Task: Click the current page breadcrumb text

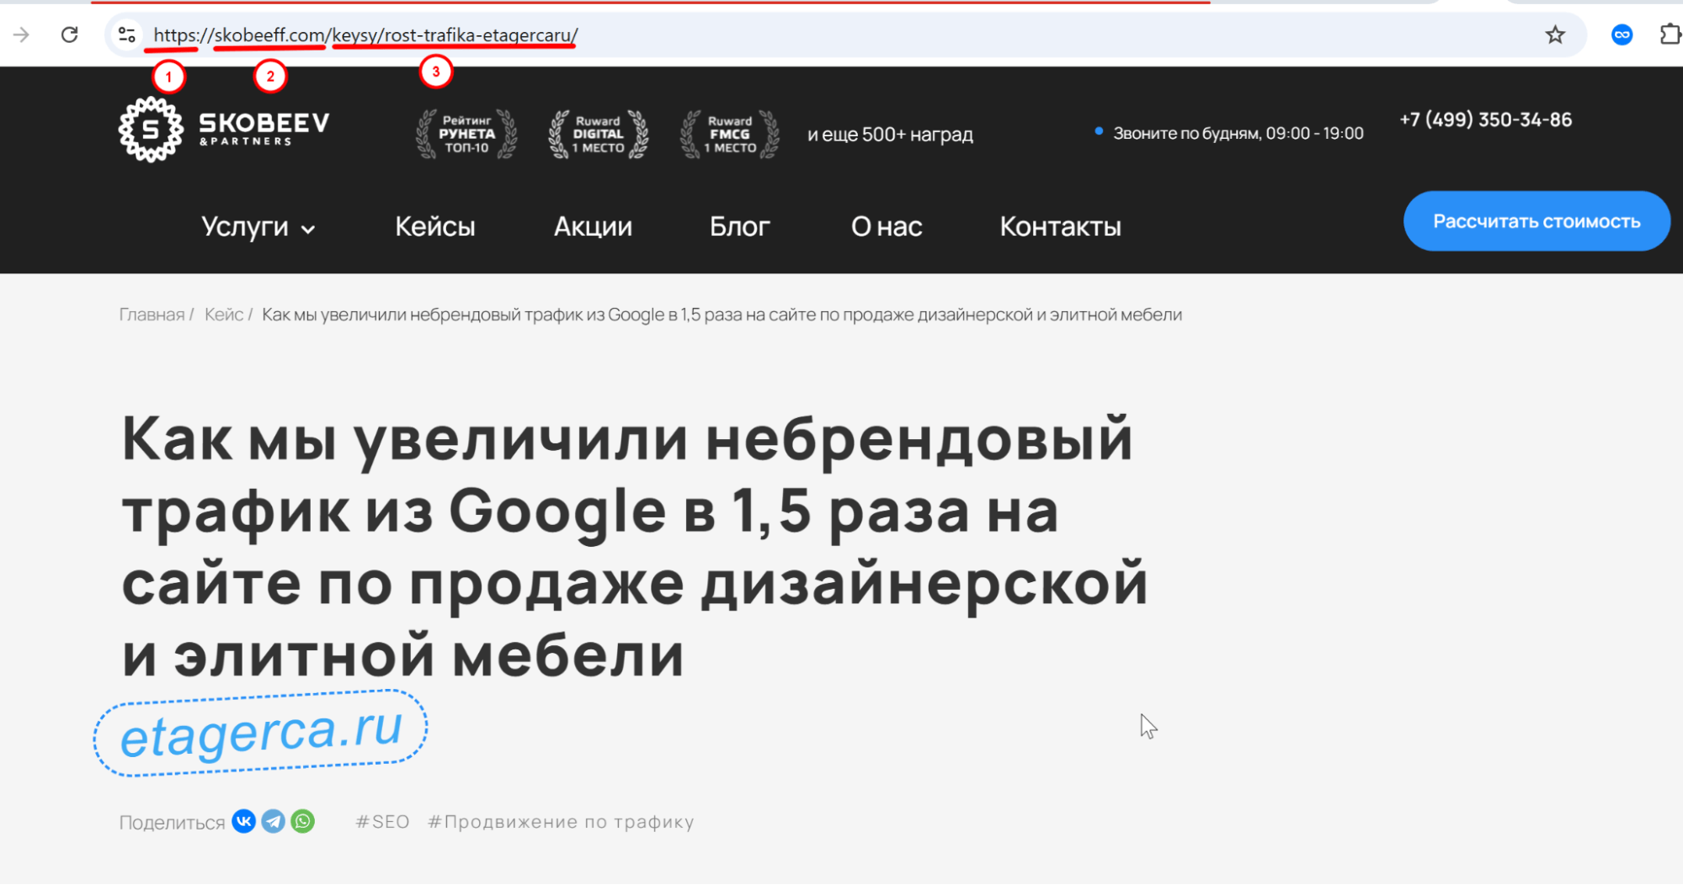Action: coord(722,315)
